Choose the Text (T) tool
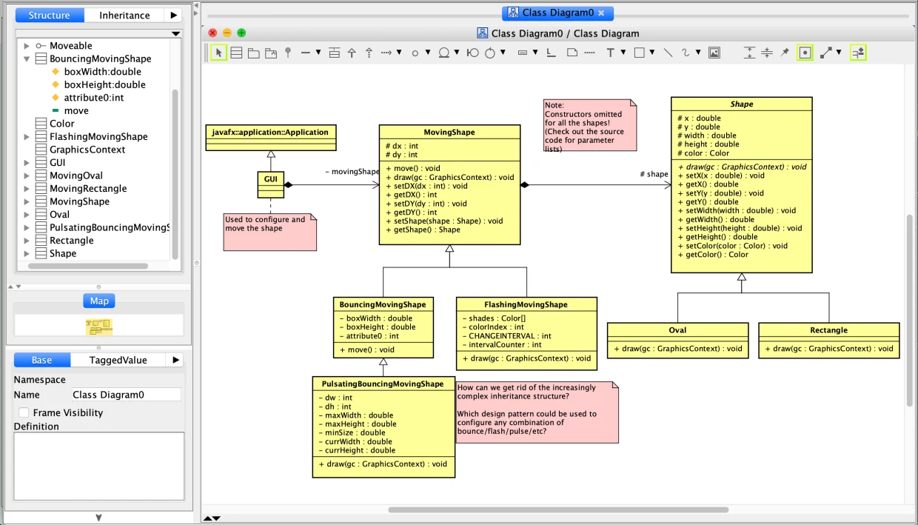Viewport: 918px width, 525px height. [611, 53]
